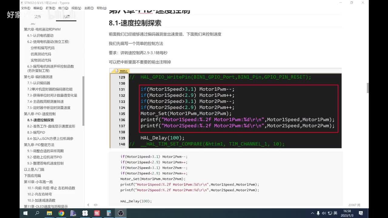
Task: Open File Explorer from taskbar
Action: click(49, 213)
